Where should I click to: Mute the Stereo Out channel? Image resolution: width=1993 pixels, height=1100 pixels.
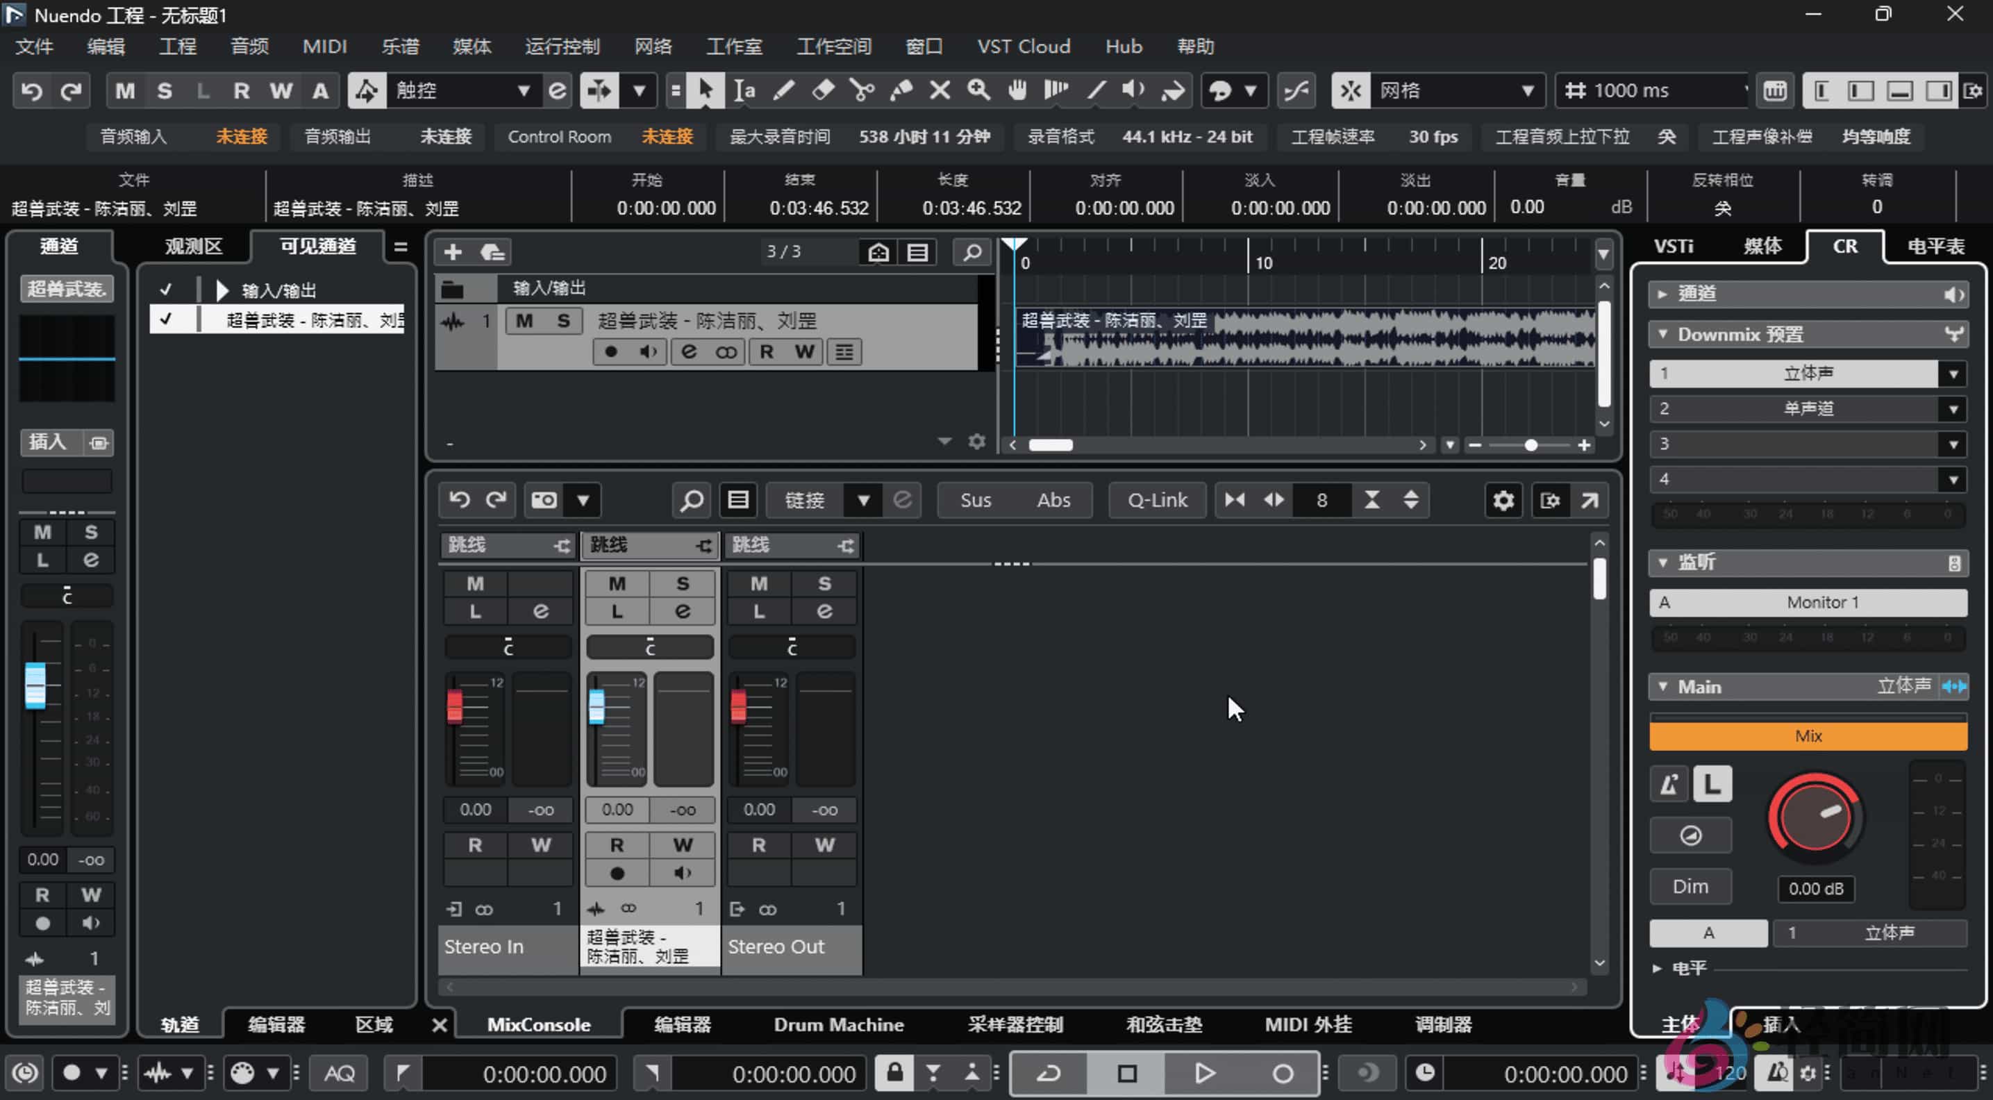759,583
